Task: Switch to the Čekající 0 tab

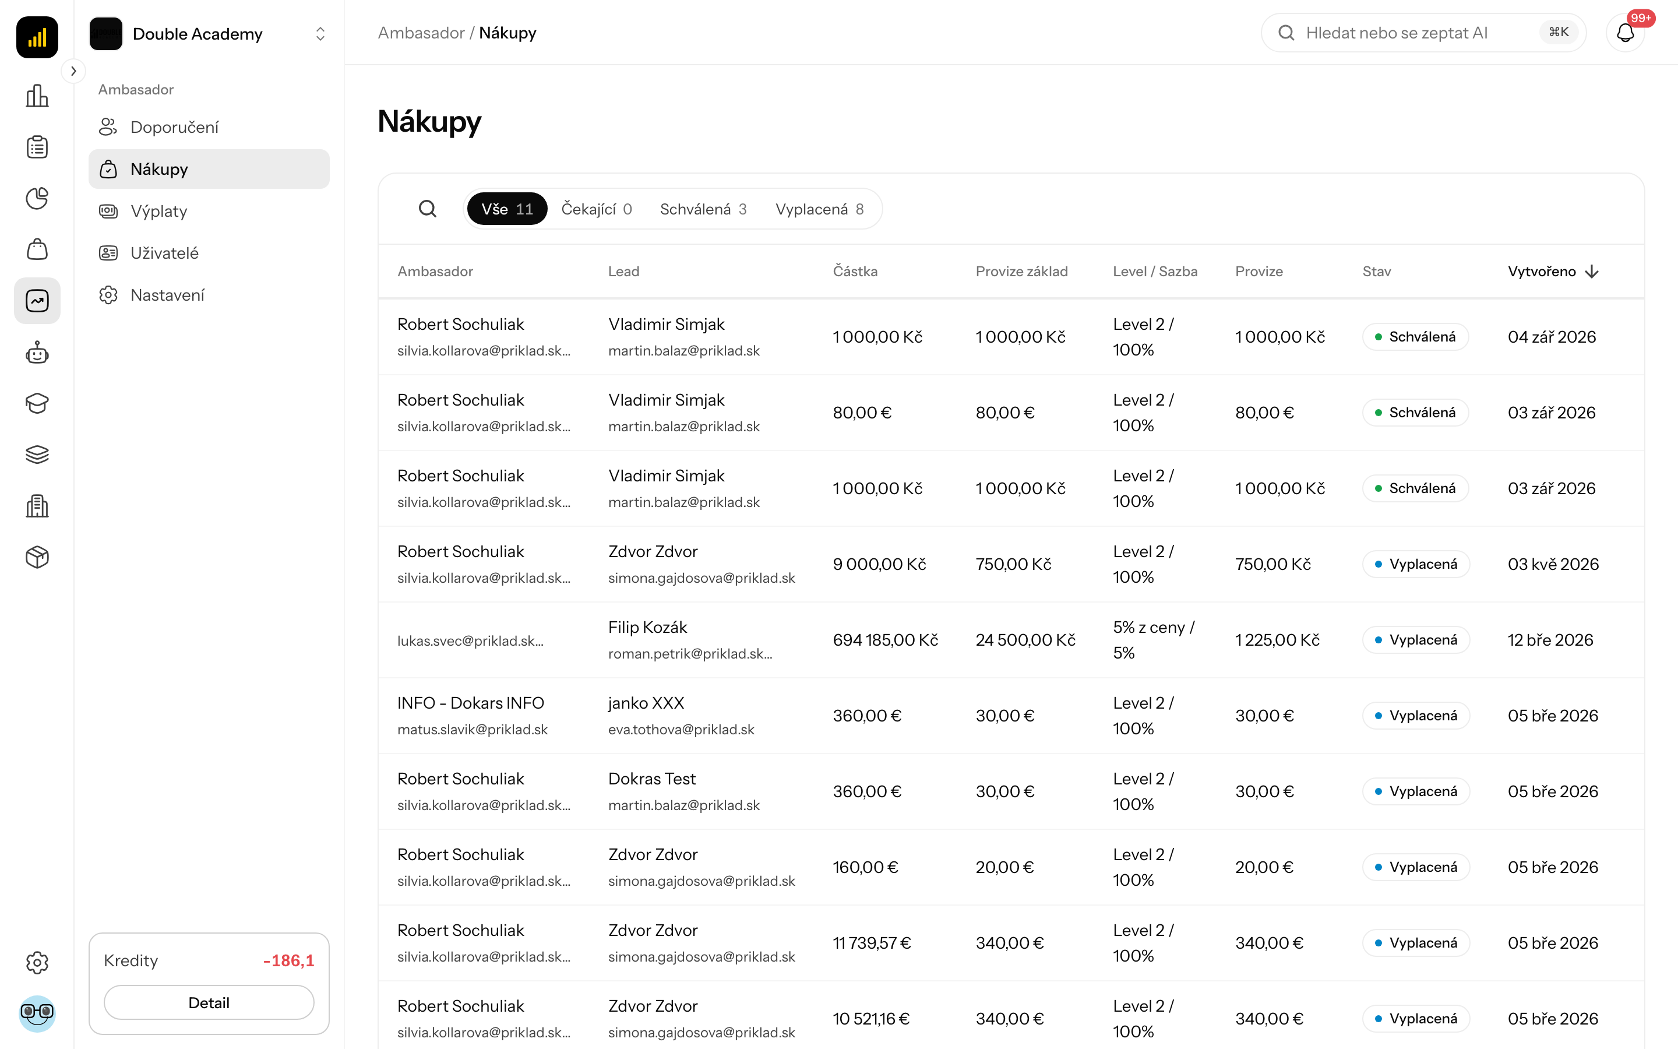Action: click(x=596, y=209)
